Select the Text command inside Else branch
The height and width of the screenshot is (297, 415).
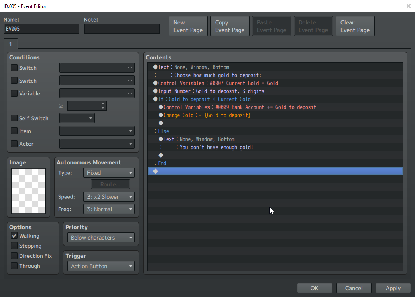point(275,139)
